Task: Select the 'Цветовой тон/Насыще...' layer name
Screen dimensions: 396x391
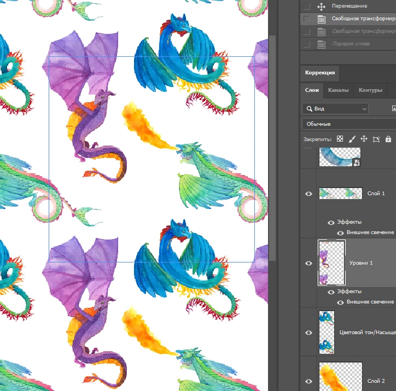Action: pyautogui.click(x=368, y=332)
